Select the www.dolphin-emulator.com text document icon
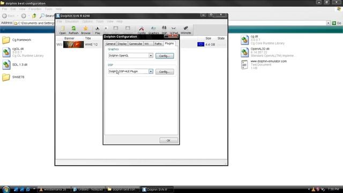Screen dimensions: 343x193 tap(244, 65)
